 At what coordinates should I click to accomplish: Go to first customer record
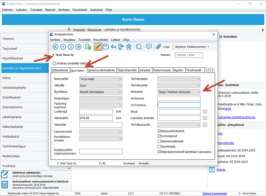(55, 47)
